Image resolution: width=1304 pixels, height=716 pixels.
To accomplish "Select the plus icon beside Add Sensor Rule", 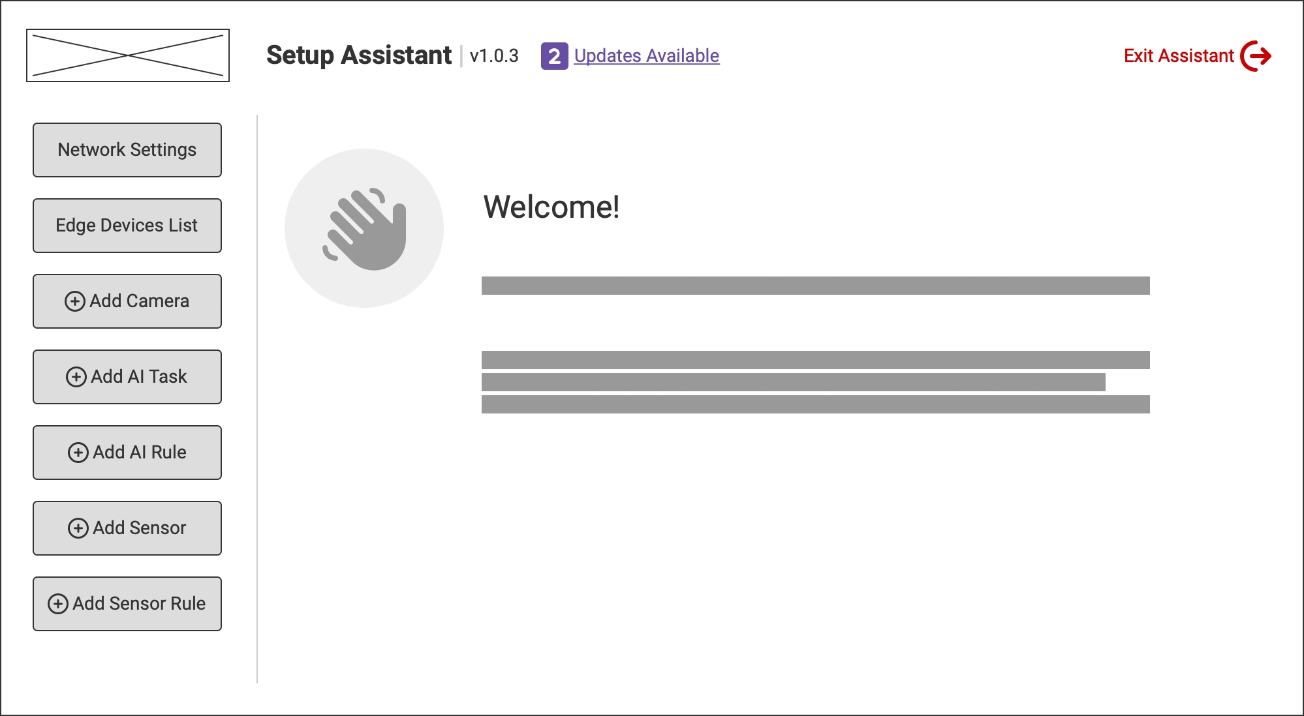I will point(58,604).
